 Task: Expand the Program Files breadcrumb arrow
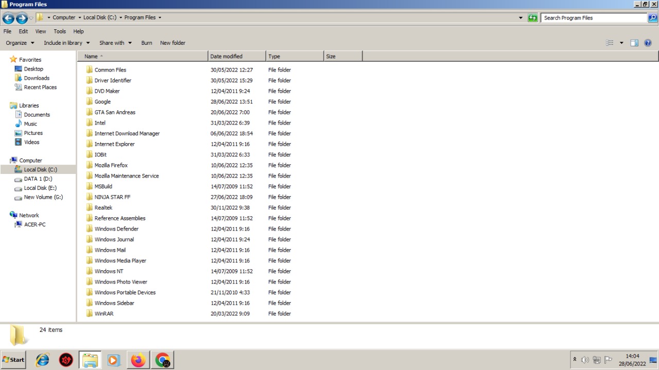(160, 17)
